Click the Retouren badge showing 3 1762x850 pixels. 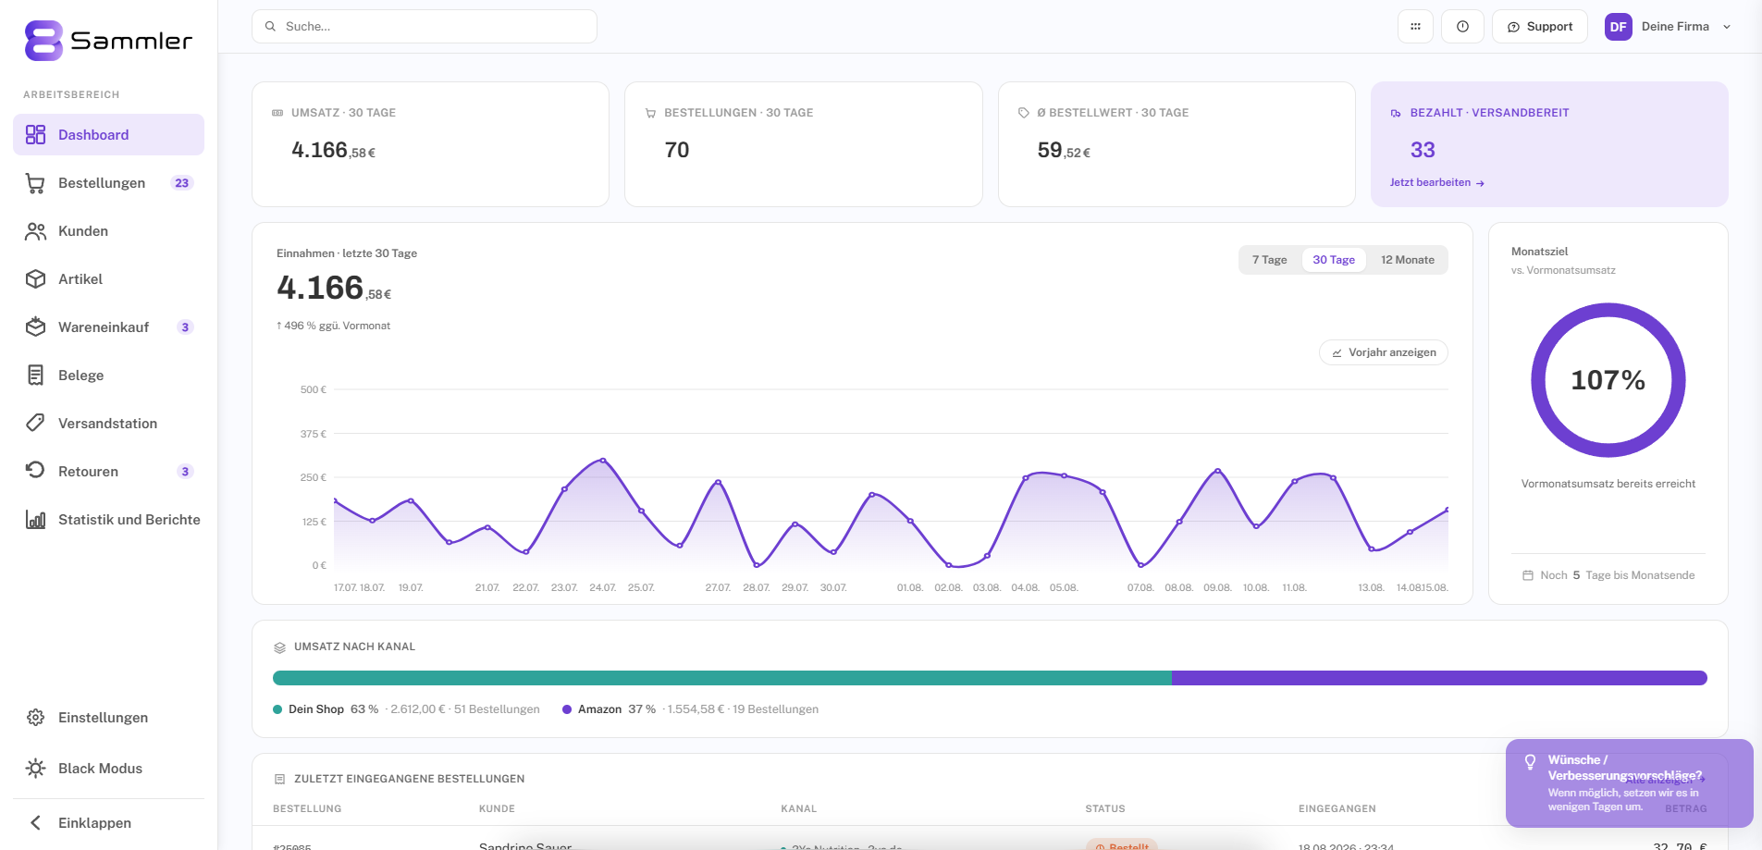[185, 472]
